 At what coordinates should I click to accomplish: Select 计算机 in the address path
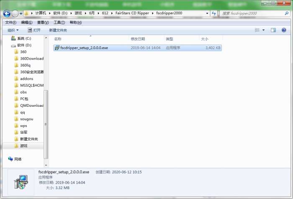tap(41, 13)
